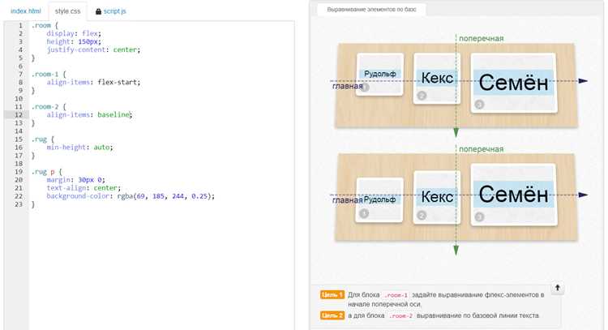Click the number 2 badge on top Кекс card
Screen dimensions: 608x330
click(422, 96)
